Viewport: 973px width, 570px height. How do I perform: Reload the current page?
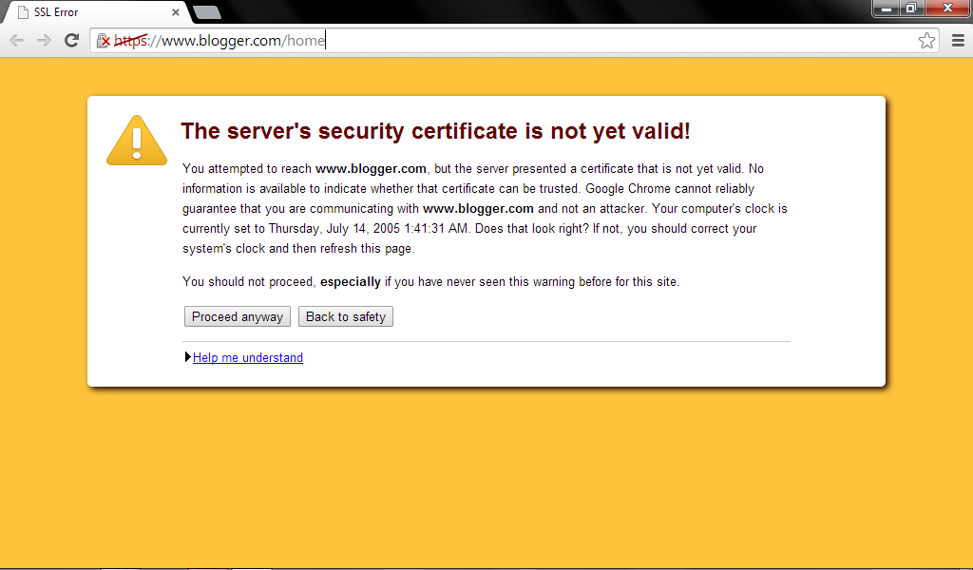(x=71, y=40)
